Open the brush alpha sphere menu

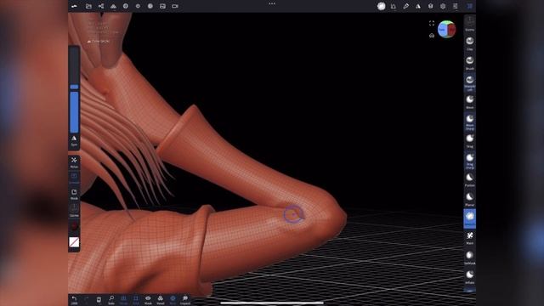pyautogui.click(x=382, y=6)
